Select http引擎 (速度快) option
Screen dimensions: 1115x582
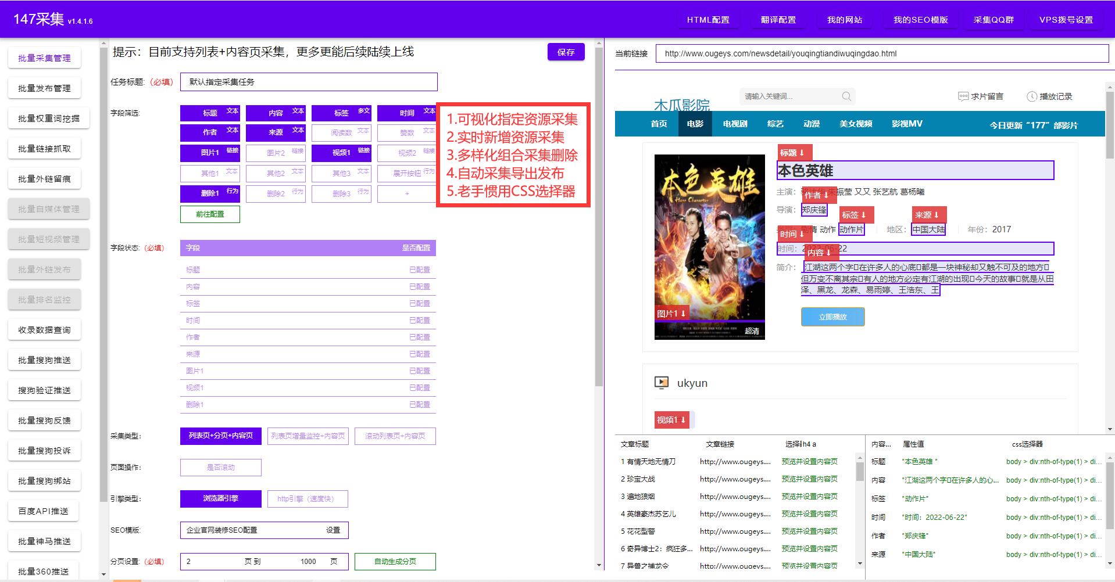tap(308, 498)
